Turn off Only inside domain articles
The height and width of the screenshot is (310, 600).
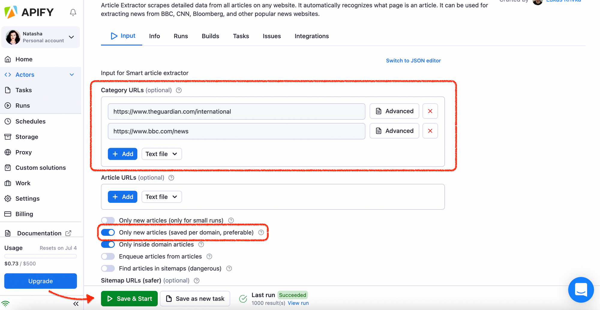108,244
